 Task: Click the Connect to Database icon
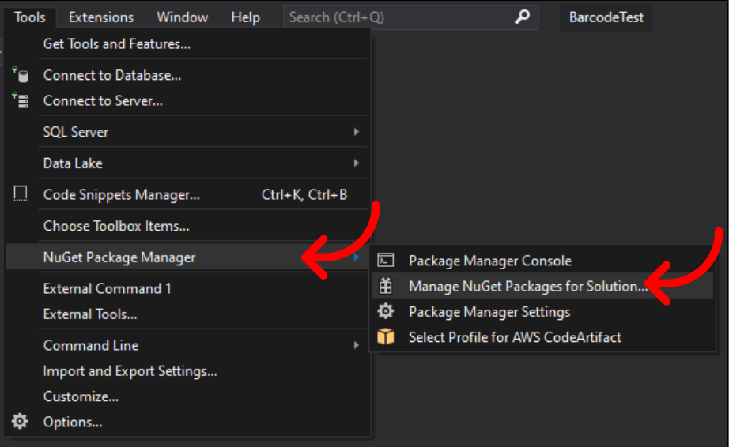coord(21,75)
